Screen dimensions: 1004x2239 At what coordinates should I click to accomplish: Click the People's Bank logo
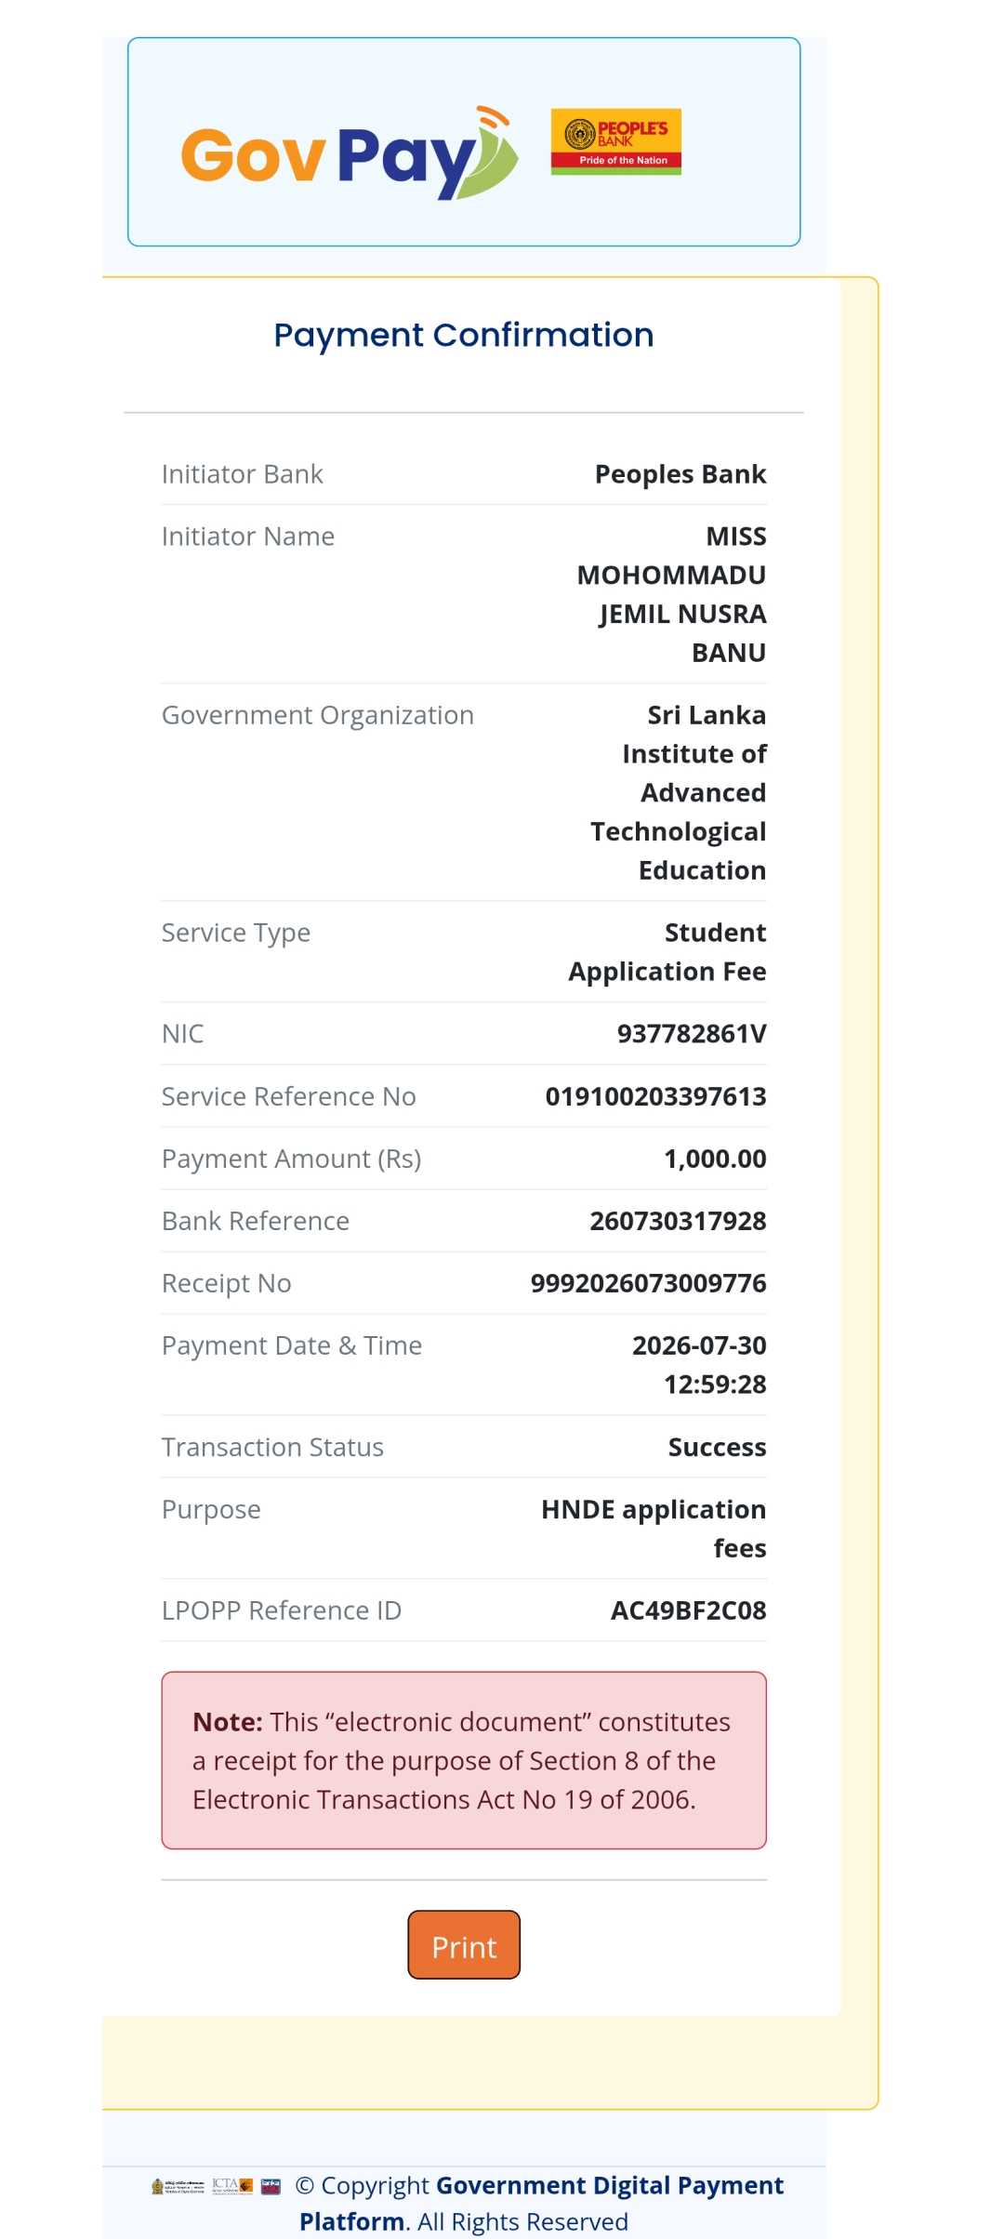click(x=615, y=141)
